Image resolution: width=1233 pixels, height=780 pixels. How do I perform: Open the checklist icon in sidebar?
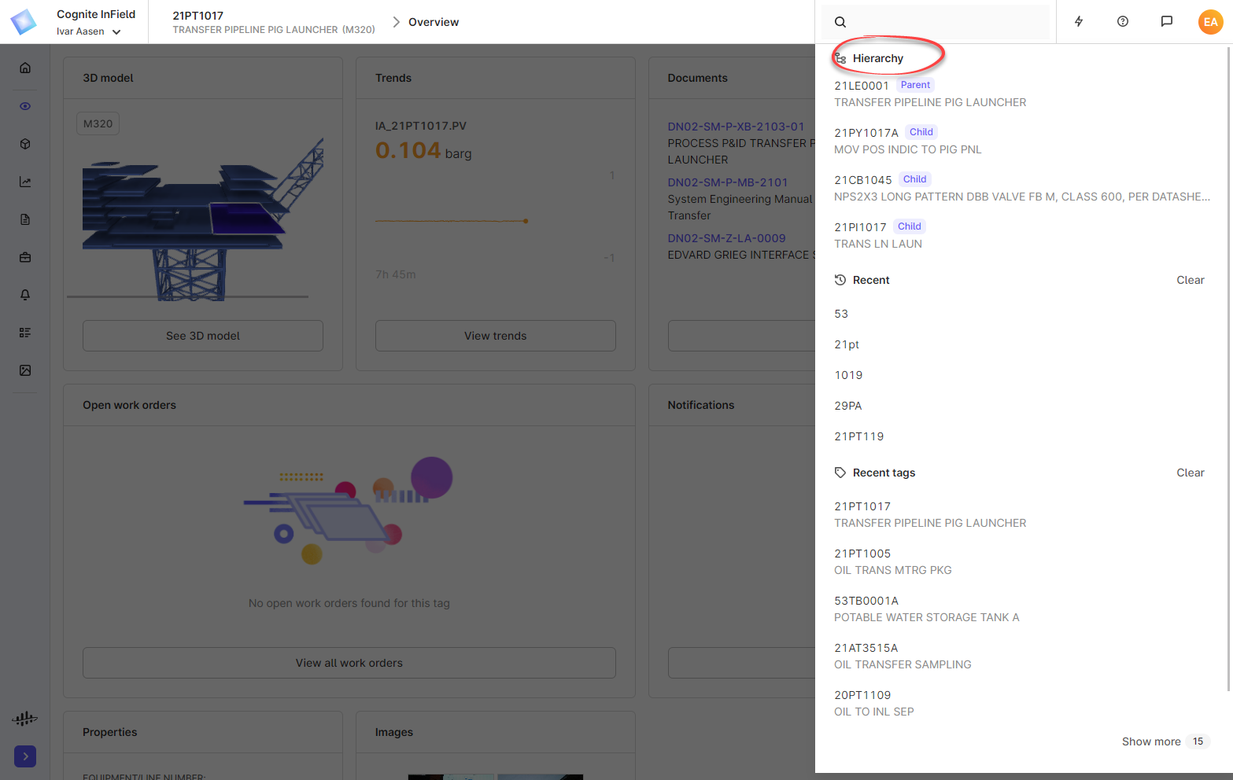click(25, 333)
